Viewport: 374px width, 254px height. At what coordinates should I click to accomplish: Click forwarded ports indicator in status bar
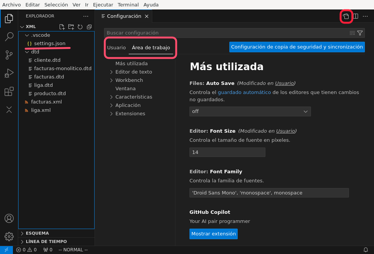(x=48, y=250)
